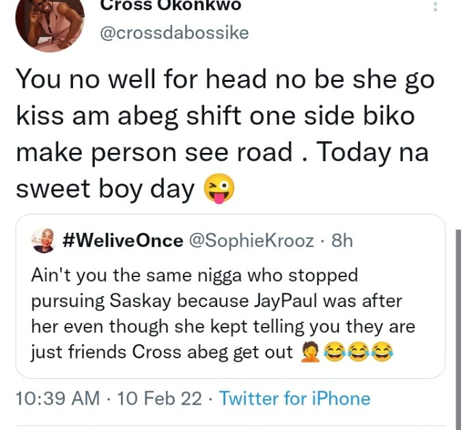The width and height of the screenshot is (461, 430).
Task: Click the #WeliveOnce display name
Action: [122, 240]
